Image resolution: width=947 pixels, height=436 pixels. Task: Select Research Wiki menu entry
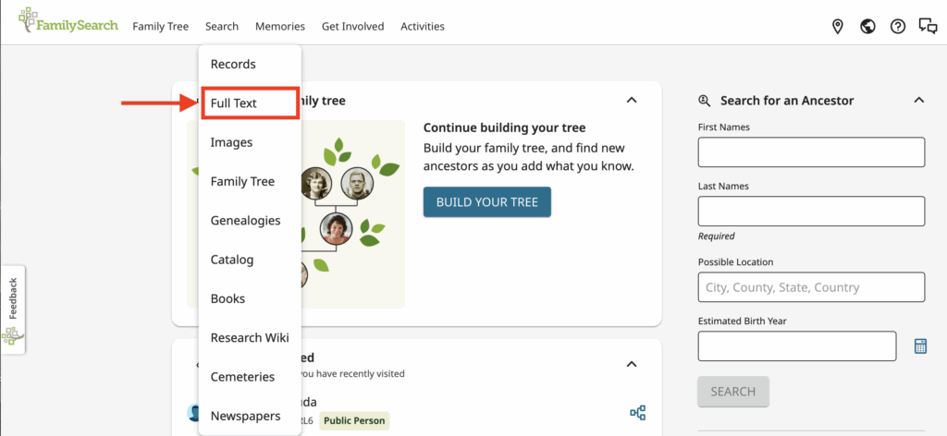click(x=250, y=338)
